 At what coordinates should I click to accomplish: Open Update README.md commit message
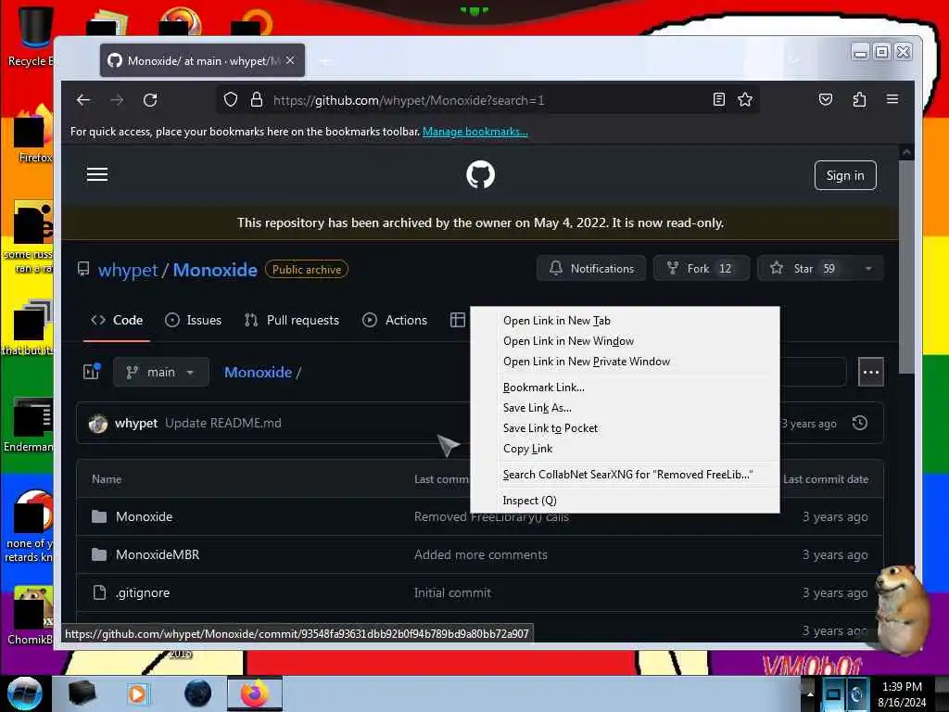223,423
